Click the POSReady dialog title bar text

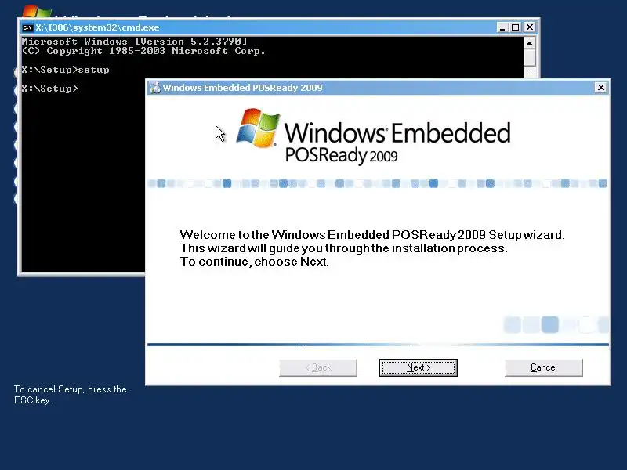tap(242, 88)
